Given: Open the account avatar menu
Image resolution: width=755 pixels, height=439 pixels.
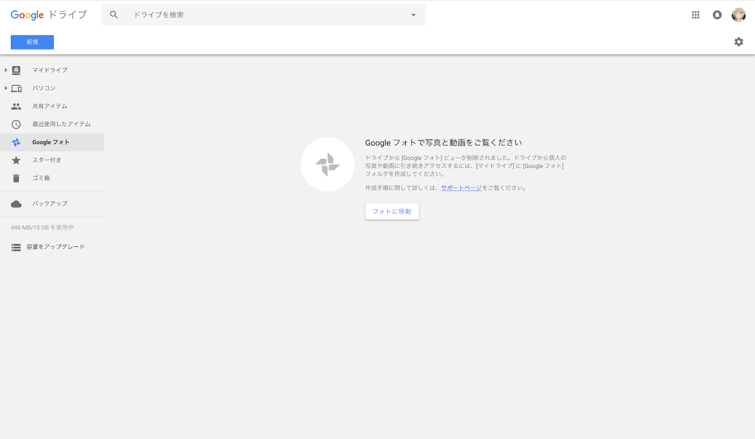Looking at the screenshot, I should tap(738, 15).
